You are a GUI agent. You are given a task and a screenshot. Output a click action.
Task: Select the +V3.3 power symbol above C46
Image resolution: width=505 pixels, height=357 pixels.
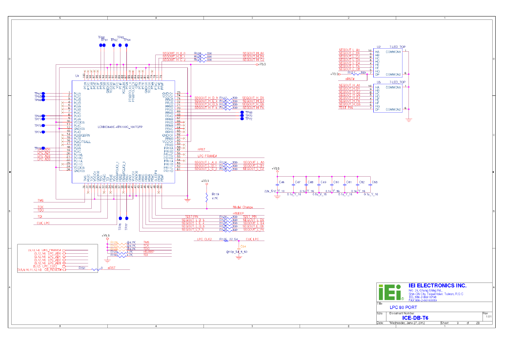point(276,169)
